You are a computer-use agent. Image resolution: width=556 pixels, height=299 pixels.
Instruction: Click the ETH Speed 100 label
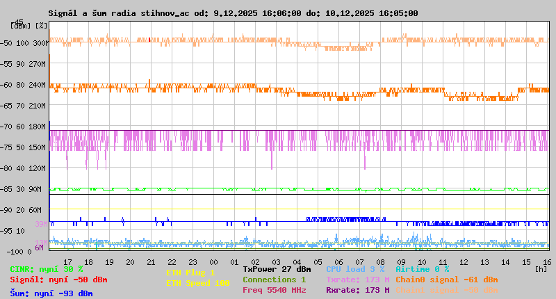197,283
